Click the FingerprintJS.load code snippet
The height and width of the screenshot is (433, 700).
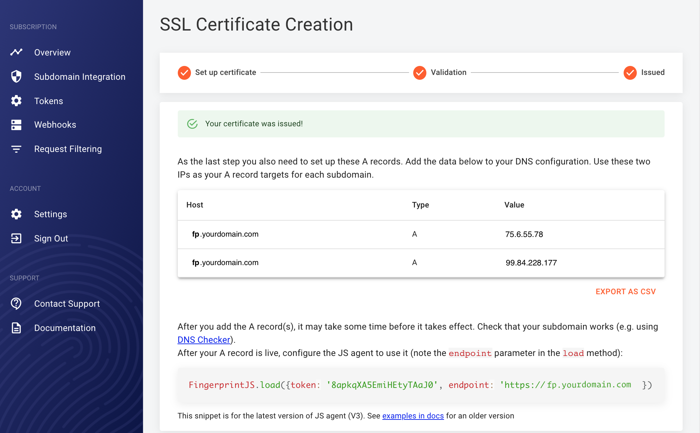click(x=421, y=385)
